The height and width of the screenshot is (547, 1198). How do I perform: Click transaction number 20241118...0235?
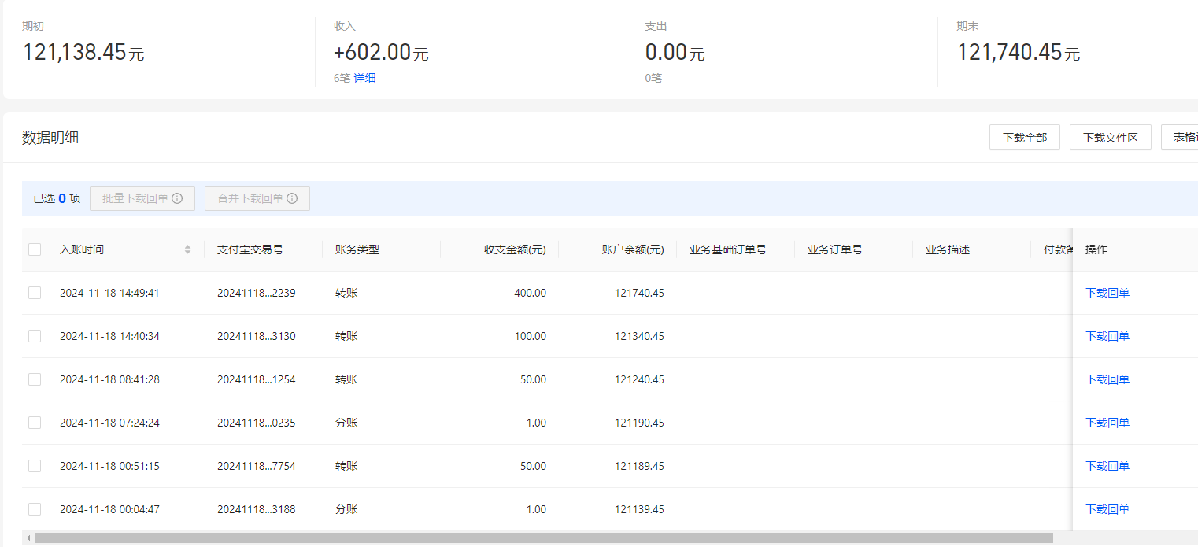pos(257,423)
